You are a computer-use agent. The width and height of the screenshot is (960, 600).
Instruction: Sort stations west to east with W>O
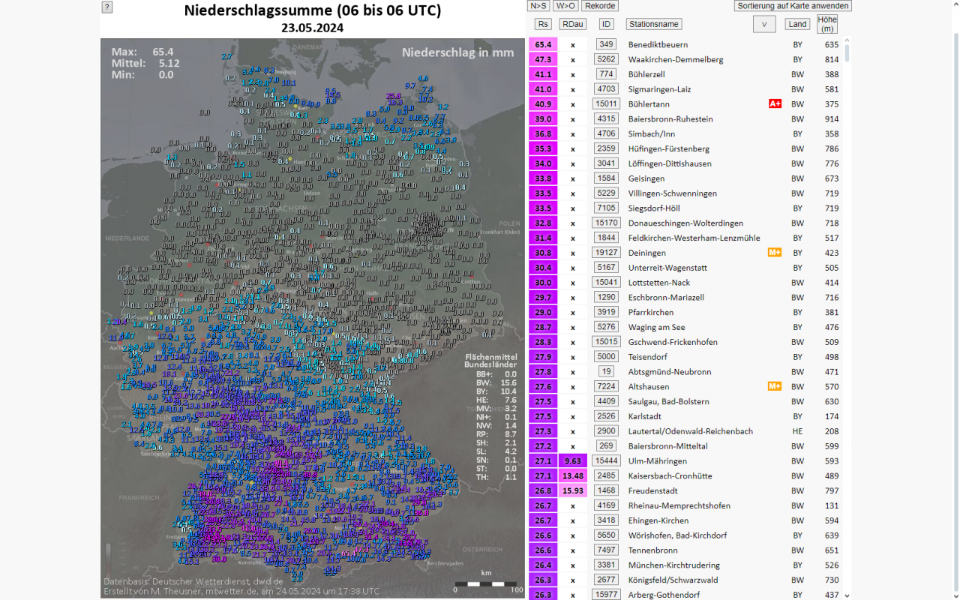coord(565,6)
